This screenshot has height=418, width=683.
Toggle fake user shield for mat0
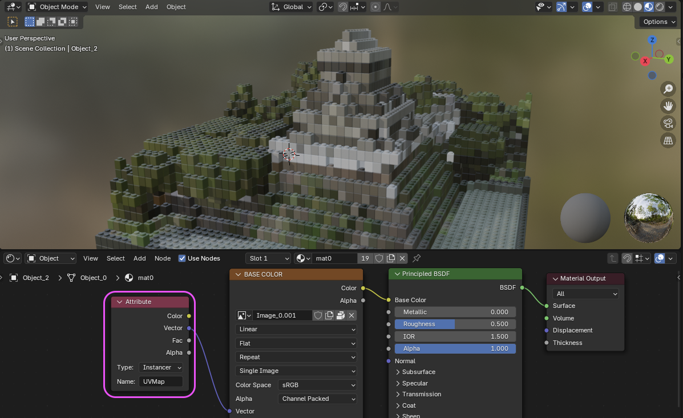pyautogui.click(x=379, y=258)
